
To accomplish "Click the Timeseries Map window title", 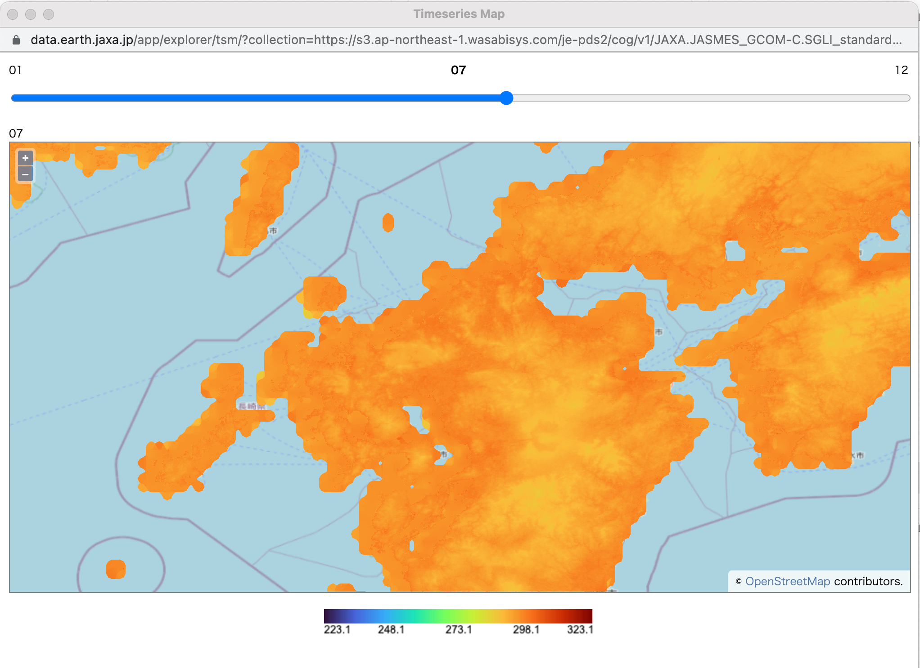I will 459,14.
